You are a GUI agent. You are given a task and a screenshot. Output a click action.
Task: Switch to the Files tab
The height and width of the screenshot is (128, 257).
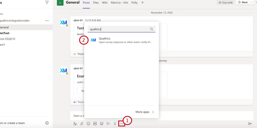click(96, 3)
